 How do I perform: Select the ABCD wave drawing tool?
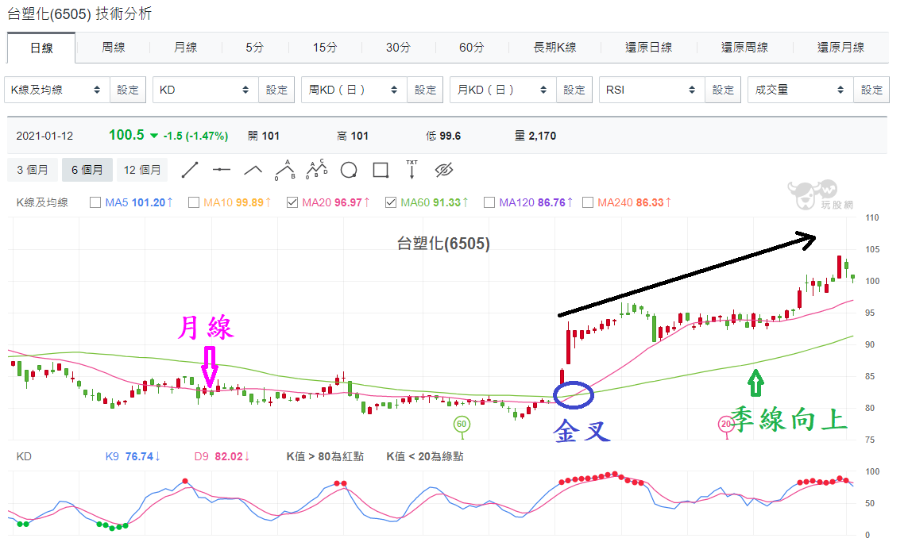tap(317, 170)
